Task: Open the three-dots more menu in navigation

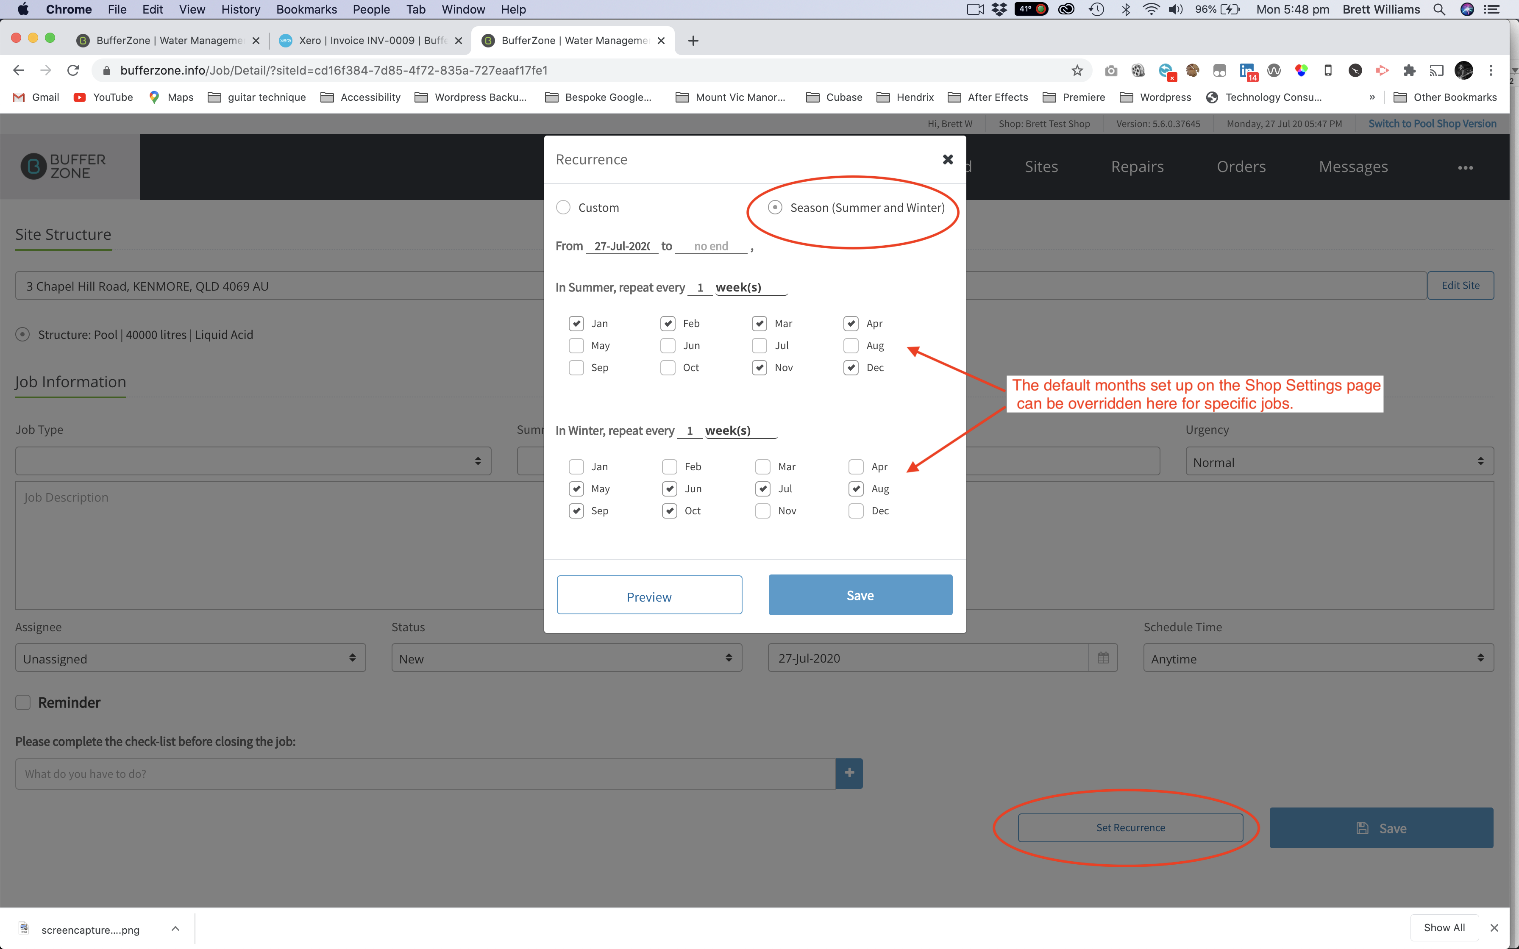Action: 1465,168
